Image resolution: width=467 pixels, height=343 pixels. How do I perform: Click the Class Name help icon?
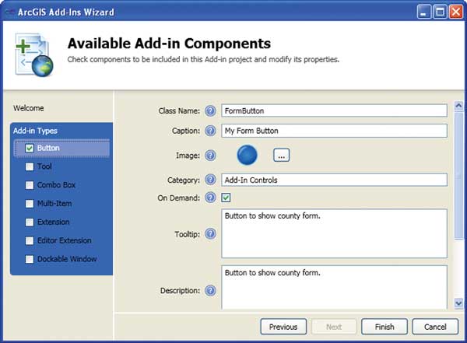[210, 110]
